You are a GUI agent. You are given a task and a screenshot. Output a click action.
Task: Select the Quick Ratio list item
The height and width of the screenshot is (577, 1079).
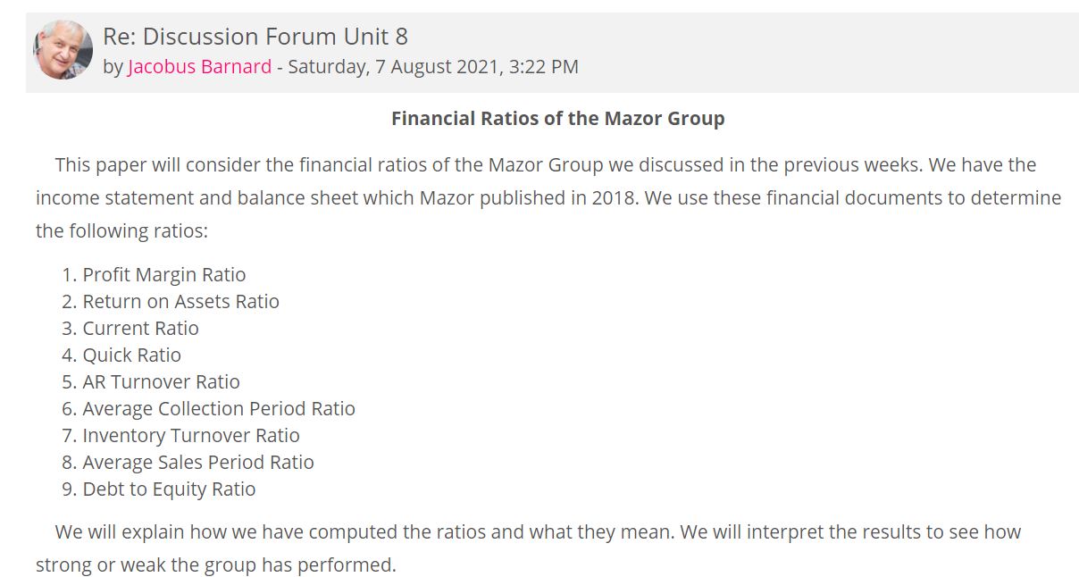click(x=132, y=355)
